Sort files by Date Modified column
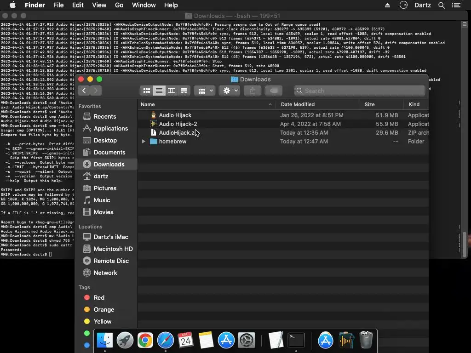Screen dimensions: 471x353 coord(317,104)
